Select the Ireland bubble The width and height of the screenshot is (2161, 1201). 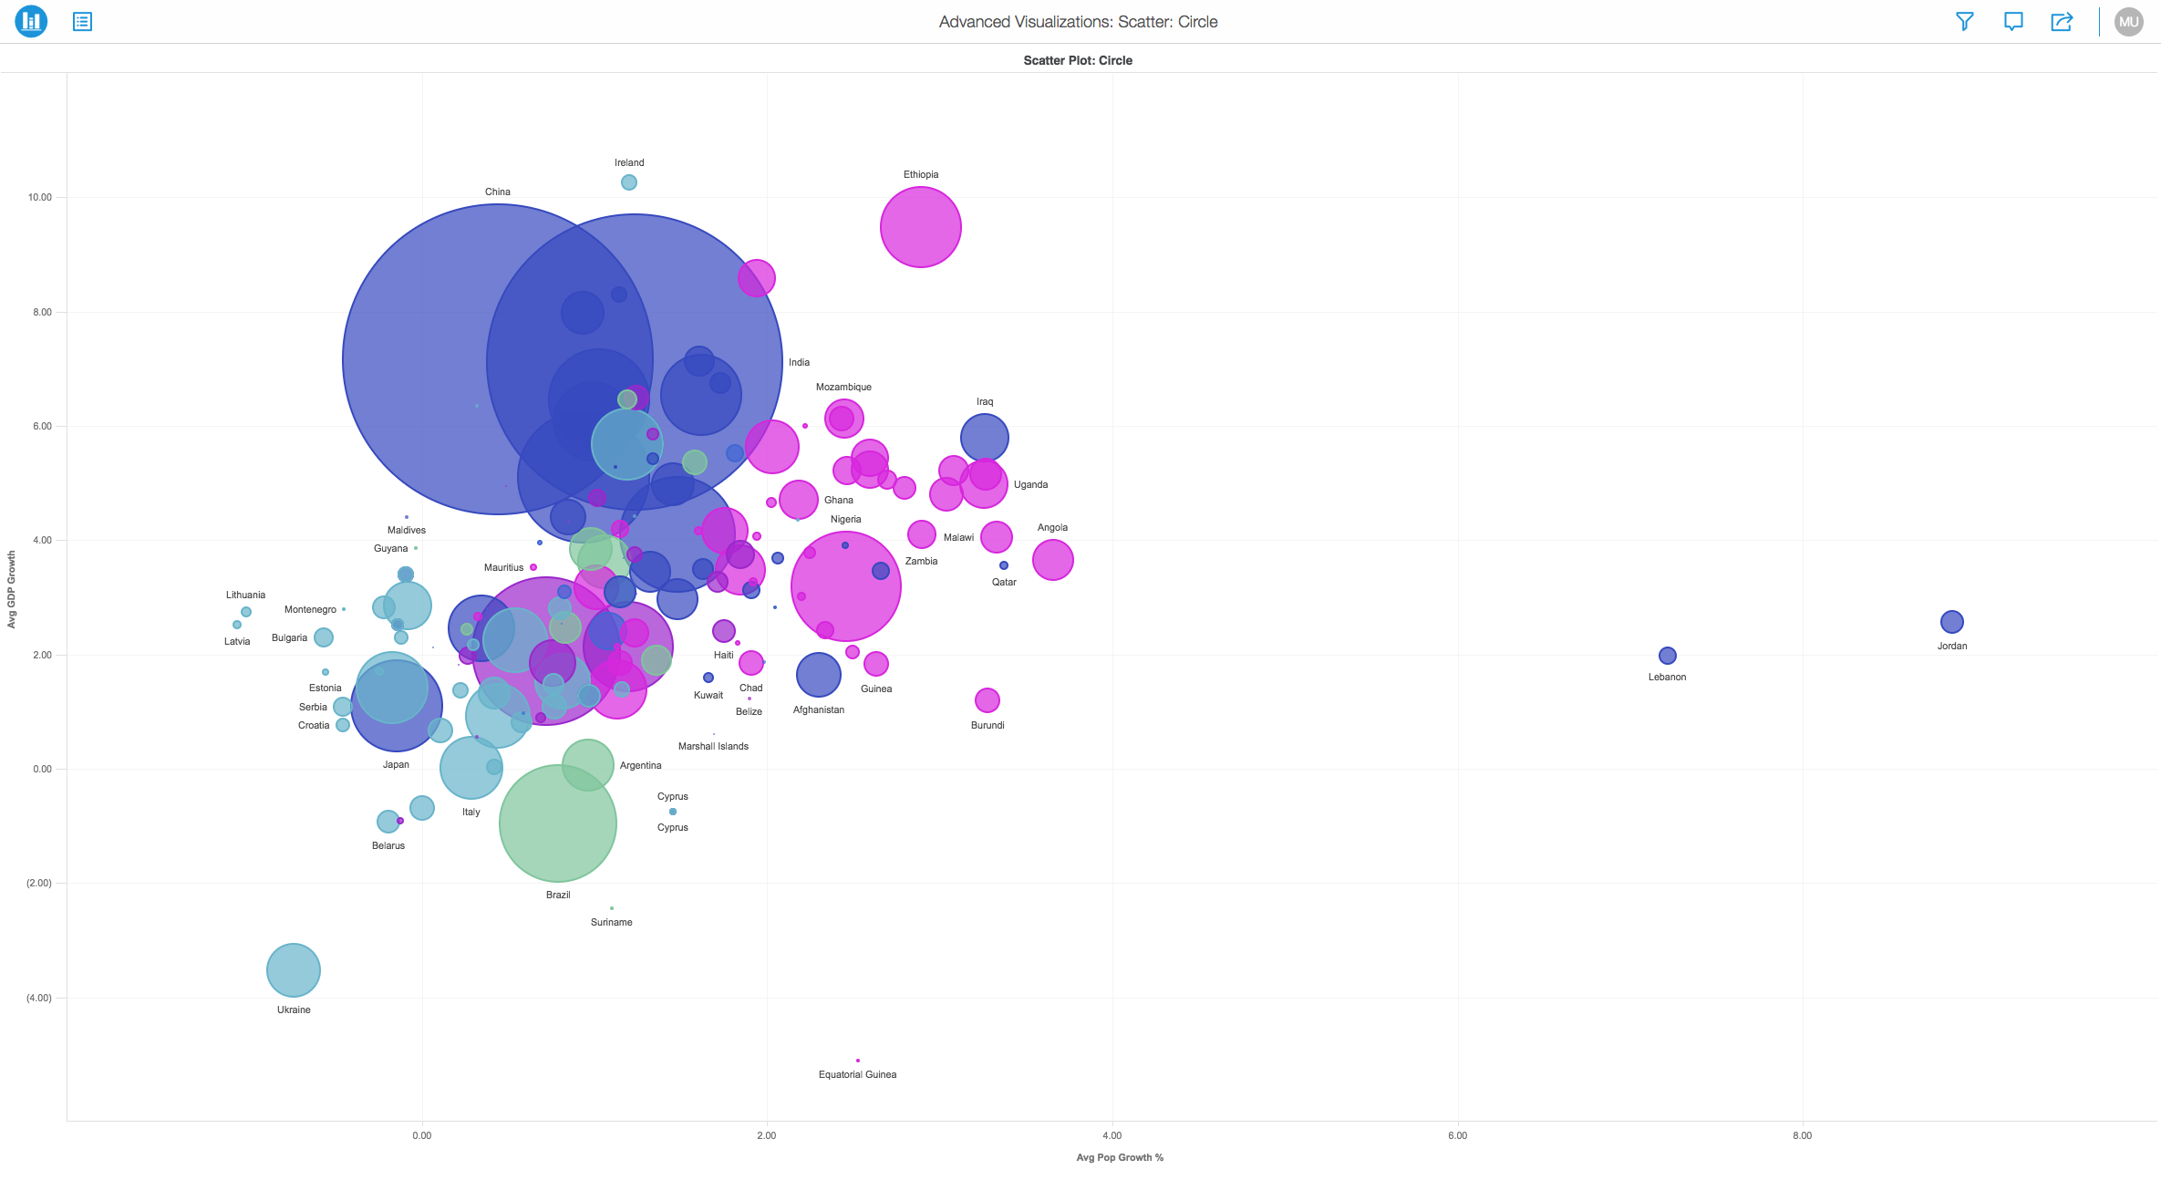point(628,182)
